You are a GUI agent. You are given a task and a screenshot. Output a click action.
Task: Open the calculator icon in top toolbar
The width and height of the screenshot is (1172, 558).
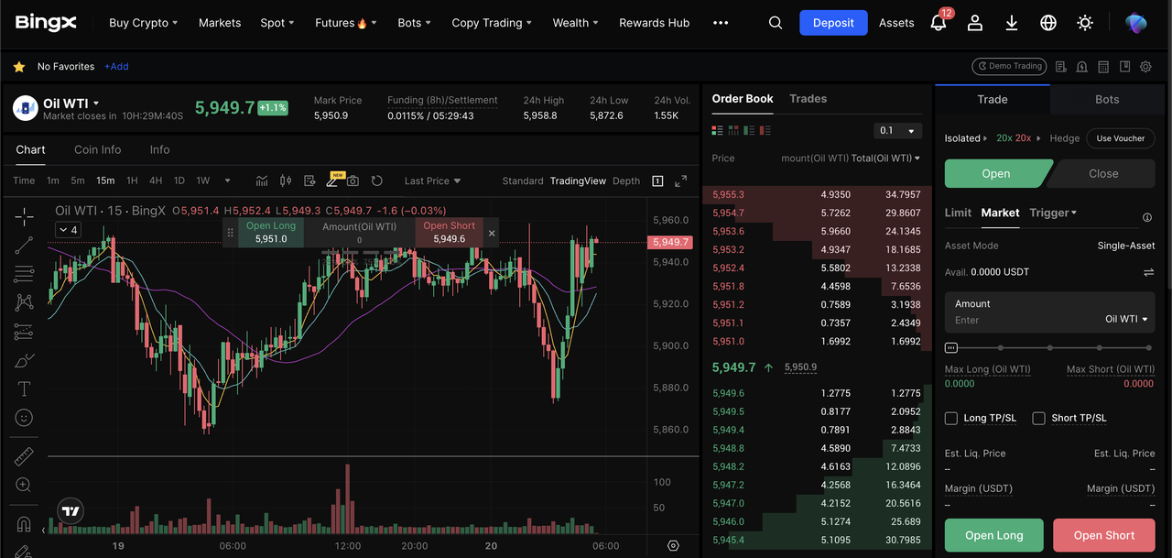coord(1104,67)
